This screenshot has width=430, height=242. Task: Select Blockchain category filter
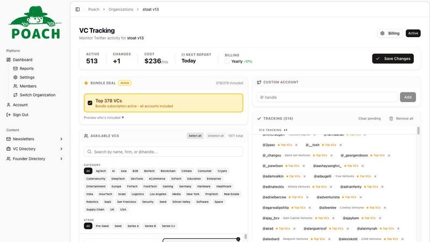pyautogui.click(x=168, y=171)
